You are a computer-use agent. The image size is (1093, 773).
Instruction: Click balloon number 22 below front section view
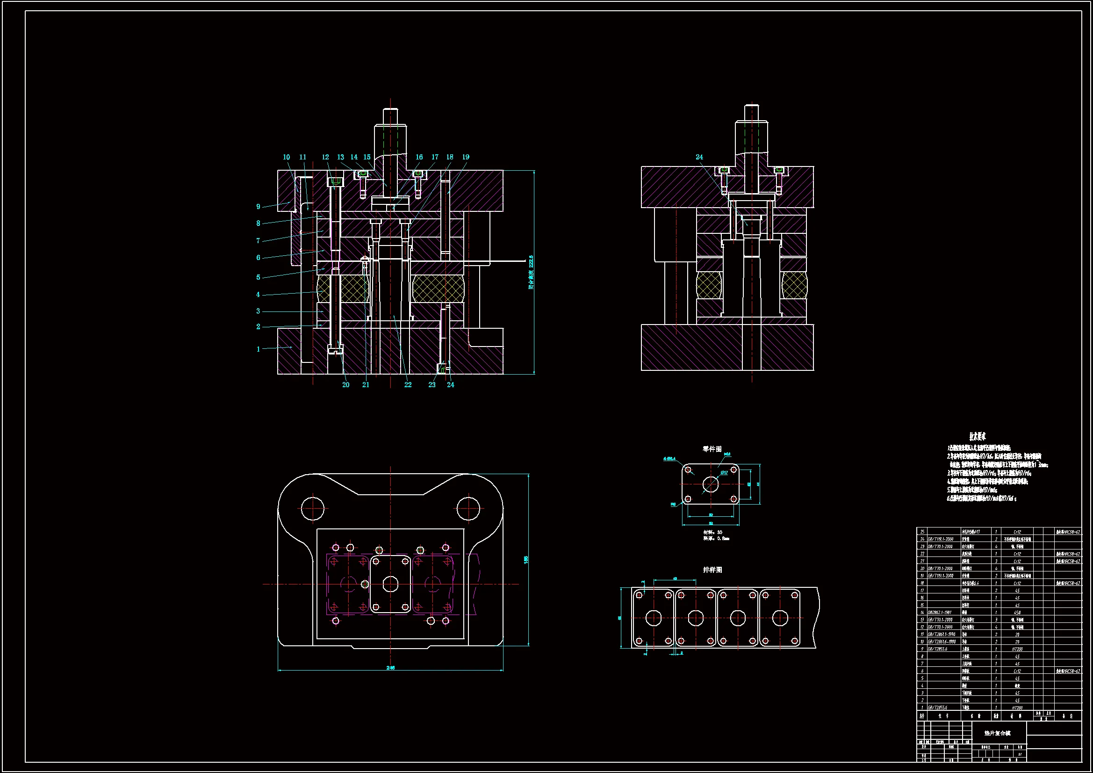(x=408, y=385)
